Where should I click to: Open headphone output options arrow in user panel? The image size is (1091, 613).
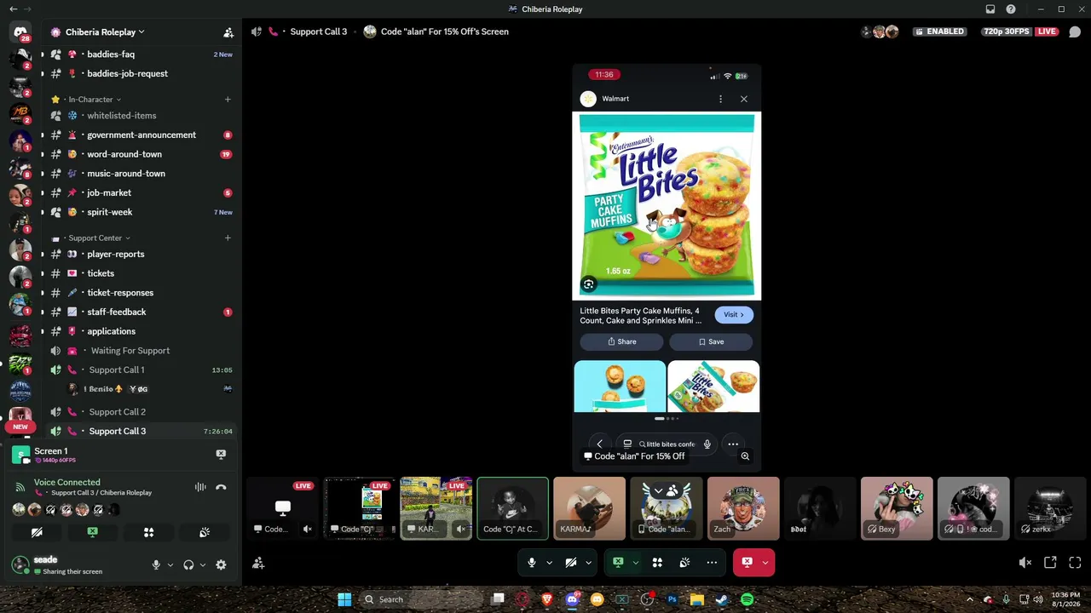203,564
